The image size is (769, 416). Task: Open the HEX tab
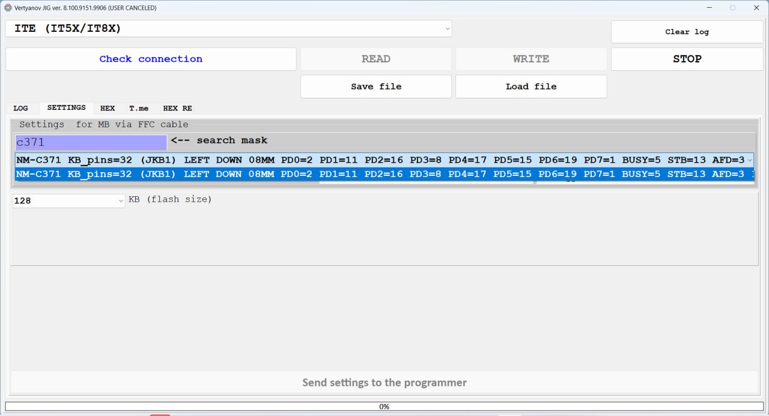108,109
